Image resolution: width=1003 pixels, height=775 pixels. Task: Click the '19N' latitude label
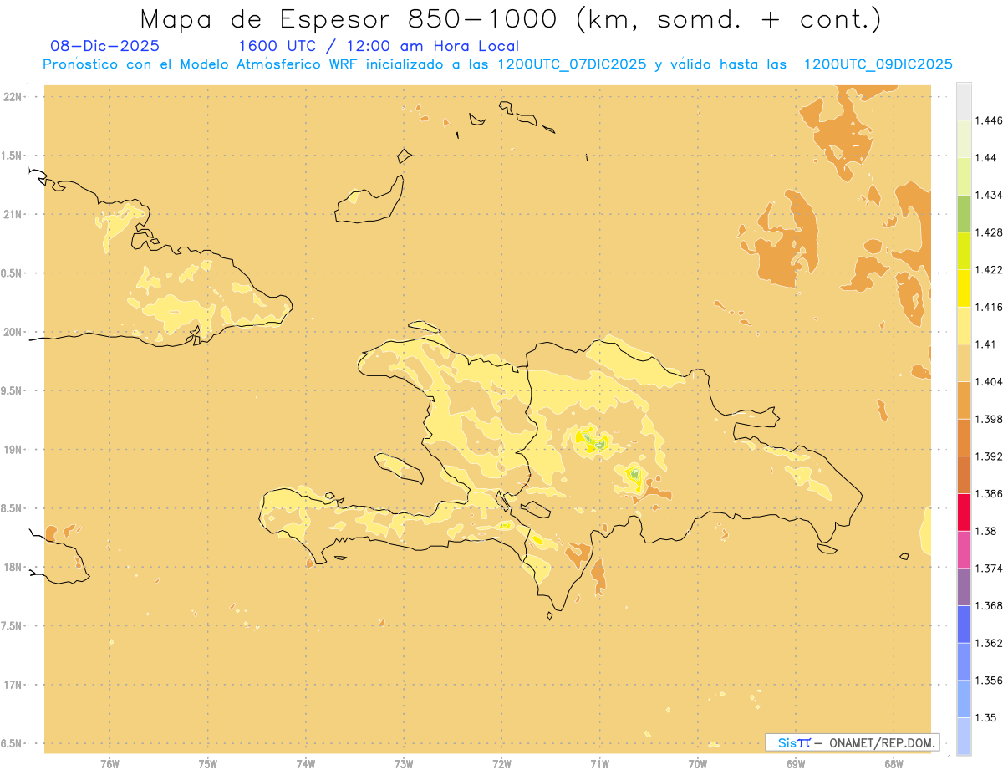coord(13,450)
